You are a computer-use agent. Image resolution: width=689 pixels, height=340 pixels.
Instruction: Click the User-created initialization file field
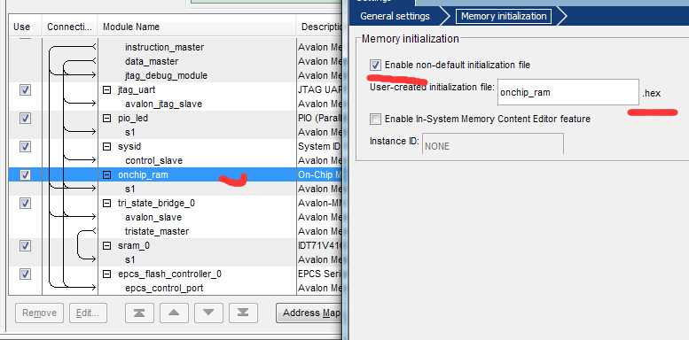pos(568,92)
